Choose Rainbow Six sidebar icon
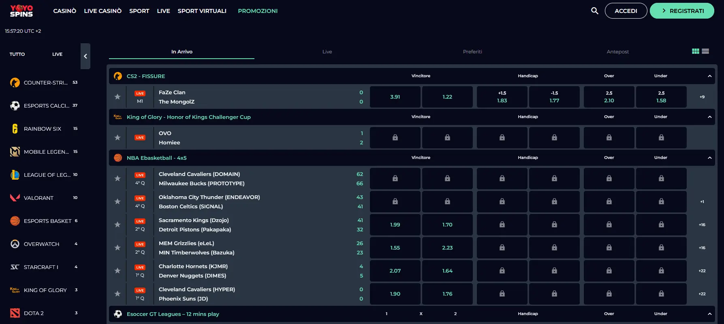The image size is (724, 324). [15, 129]
